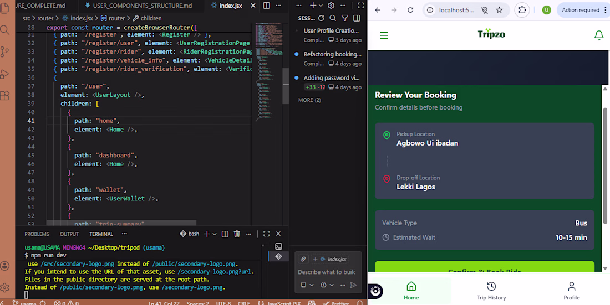Click the src breadcrumb
610x305 pixels.
pyautogui.click(x=27, y=18)
